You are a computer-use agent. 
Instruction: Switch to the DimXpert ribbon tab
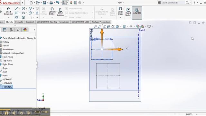(30, 22)
